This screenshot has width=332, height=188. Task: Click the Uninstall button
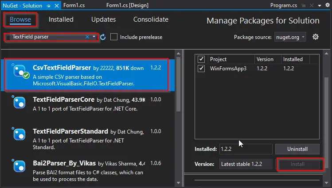(297, 149)
